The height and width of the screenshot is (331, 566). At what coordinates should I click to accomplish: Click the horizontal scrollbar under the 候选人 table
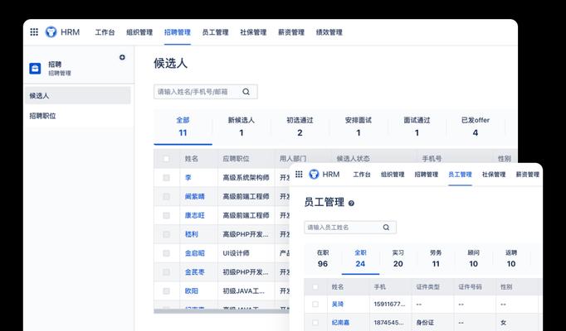click(222, 311)
